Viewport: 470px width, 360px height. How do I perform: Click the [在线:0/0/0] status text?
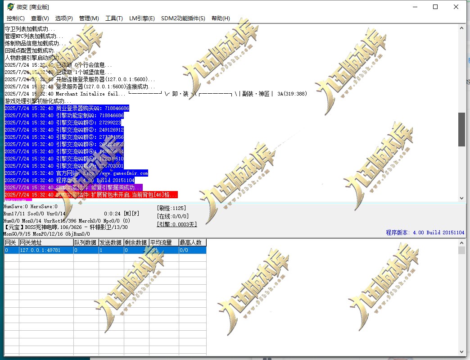[173, 216]
